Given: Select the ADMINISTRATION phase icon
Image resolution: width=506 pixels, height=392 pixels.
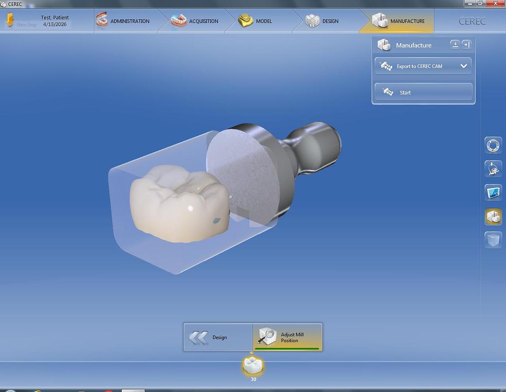Looking at the screenshot, I should pyautogui.click(x=102, y=20).
